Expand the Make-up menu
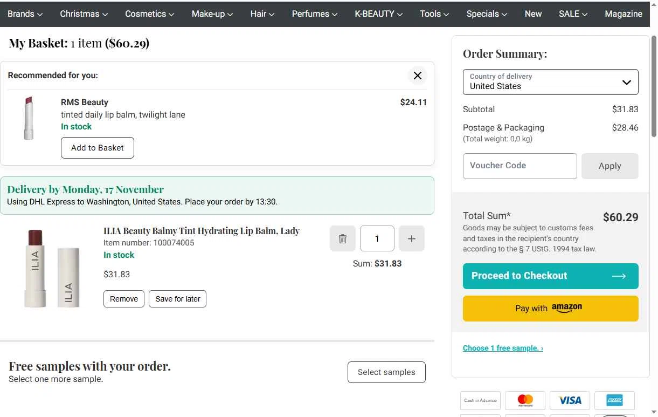Viewport: 658px width, 417px height. point(212,14)
